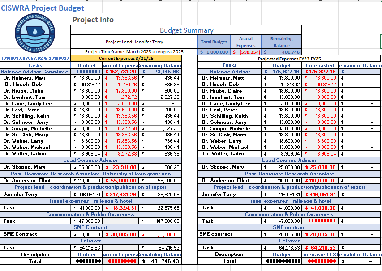The image size is (382, 271).
Task: Click the 18,324.31 travel current expense
Action: click(x=120, y=208)
